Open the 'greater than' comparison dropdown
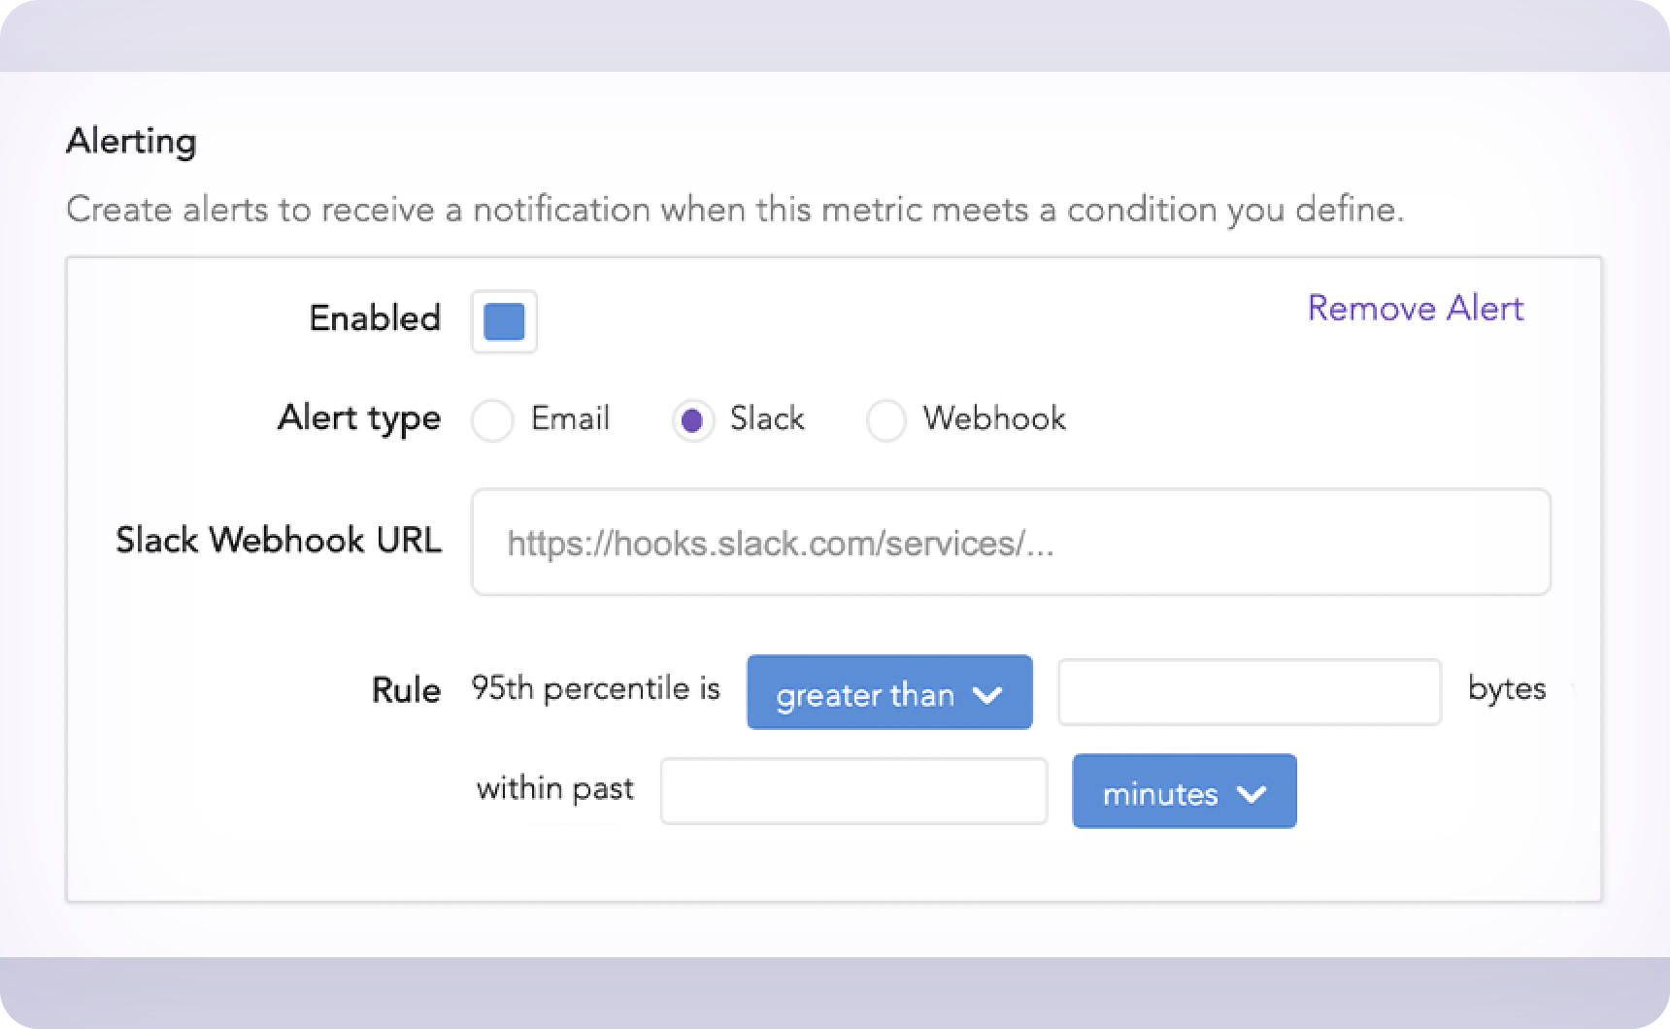Image resolution: width=1670 pixels, height=1029 pixels. tap(888, 692)
